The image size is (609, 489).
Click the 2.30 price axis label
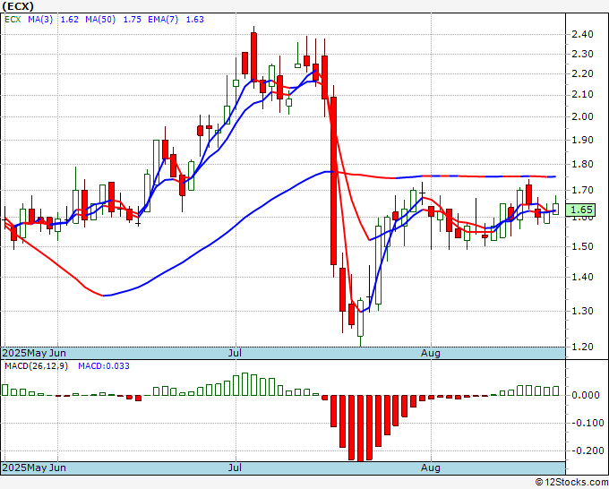583,54
